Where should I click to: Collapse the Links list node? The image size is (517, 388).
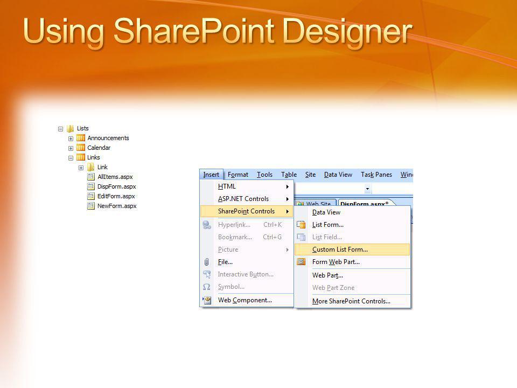pos(71,158)
